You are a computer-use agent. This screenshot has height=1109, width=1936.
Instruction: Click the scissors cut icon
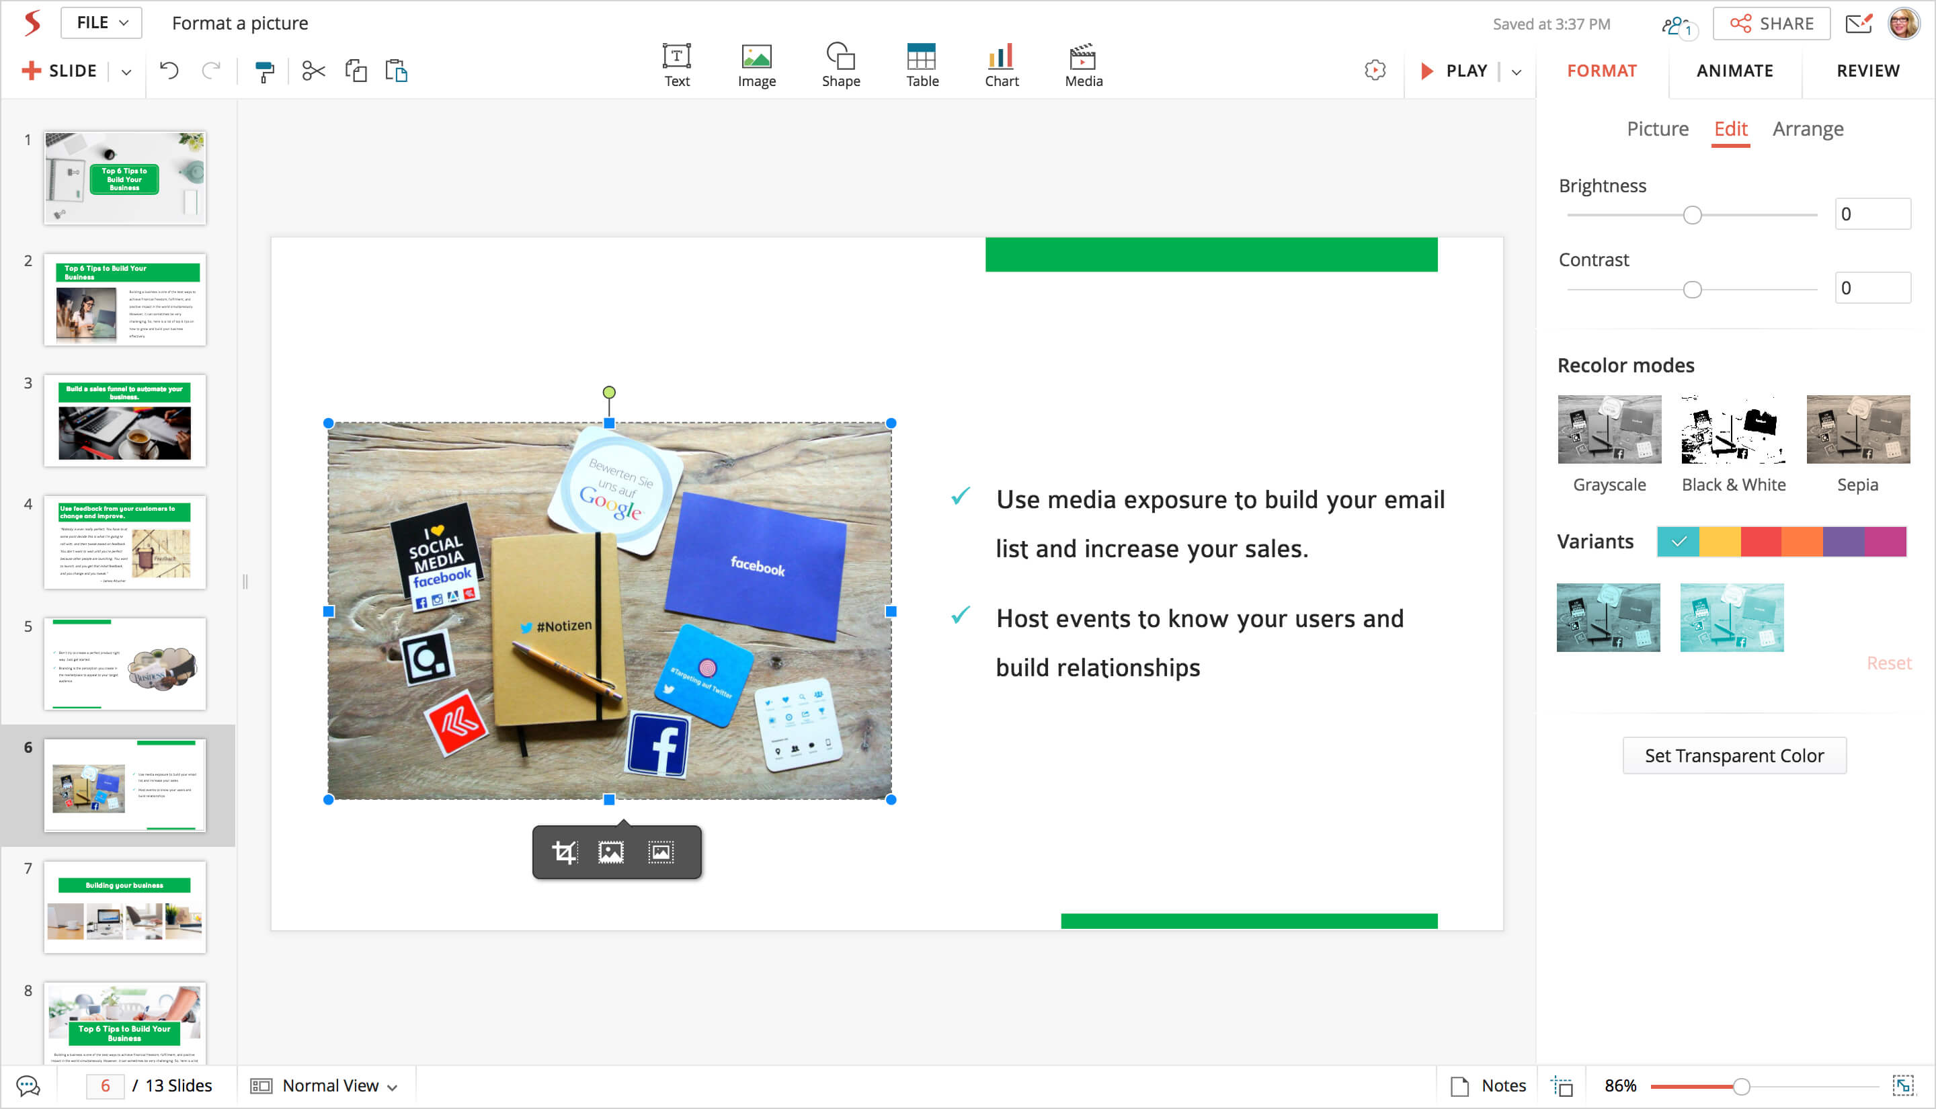[x=313, y=72]
